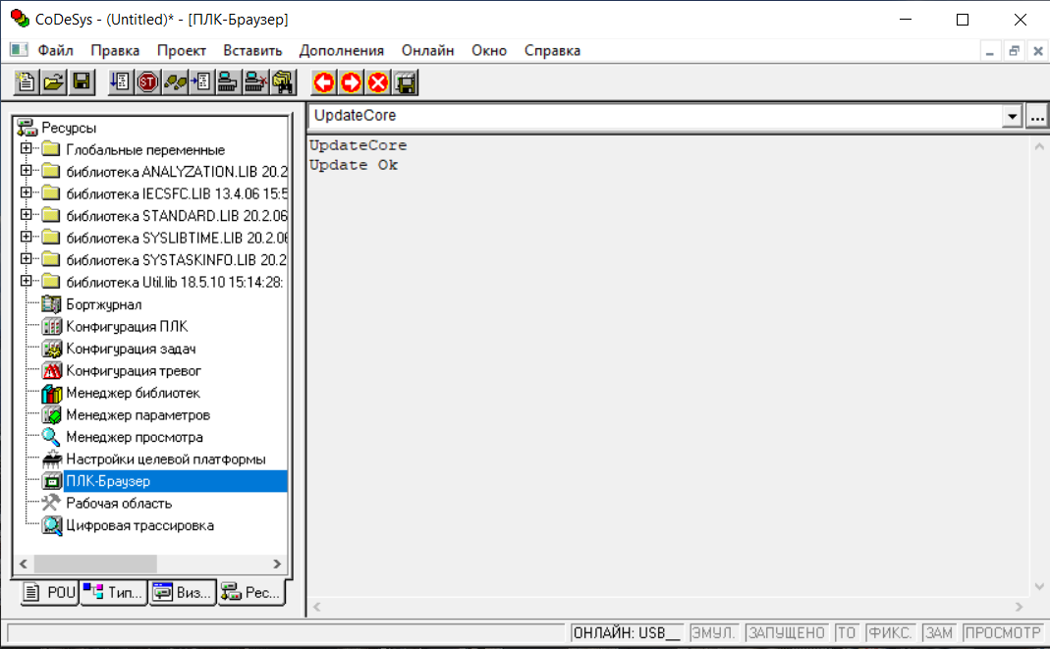
Task: Click the red X cancel command icon
Action: (x=378, y=82)
